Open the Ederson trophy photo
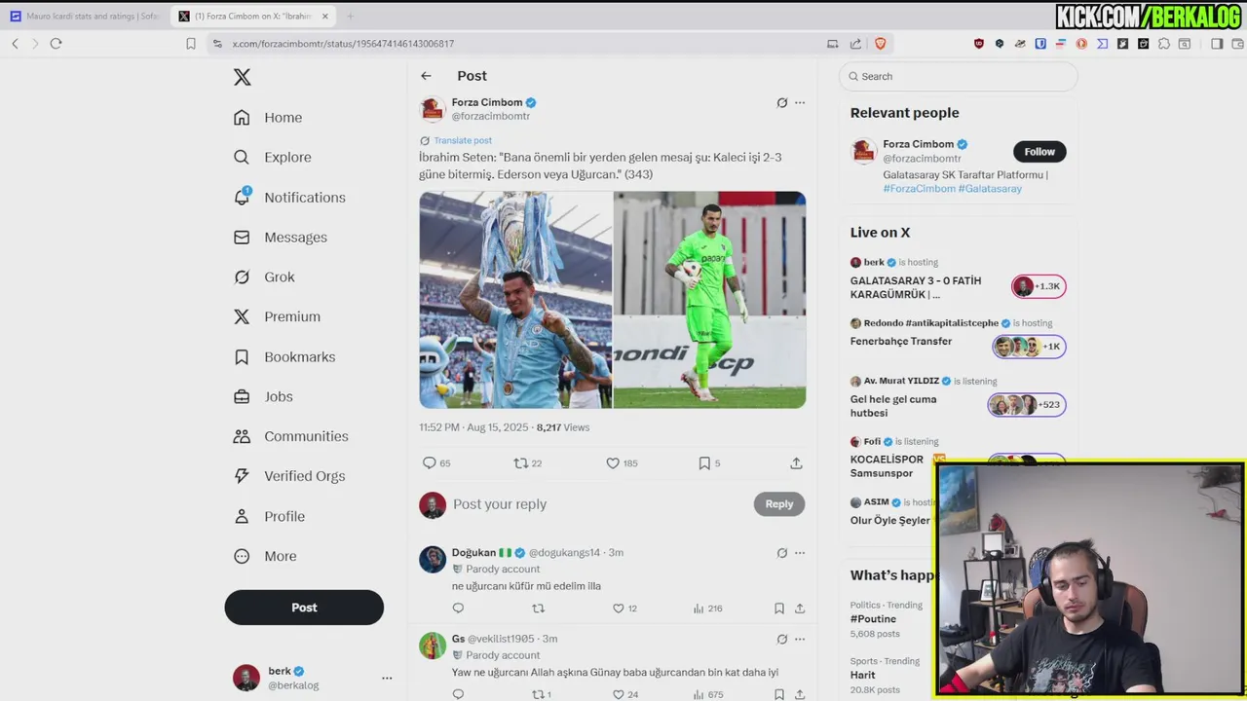The image size is (1247, 701). (515, 300)
